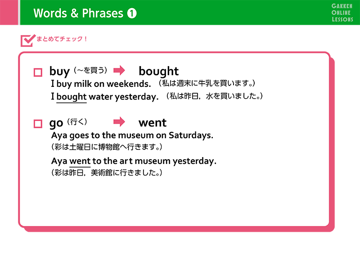360x270 pixels.
Task: Click the past tense word bought
Action: pyautogui.click(x=158, y=71)
